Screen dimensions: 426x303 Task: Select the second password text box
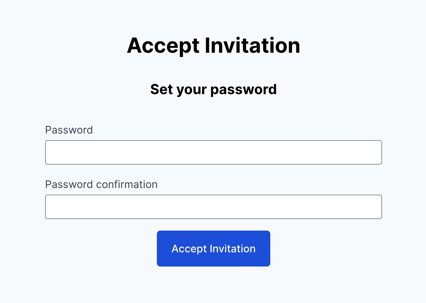click(213, 207)
